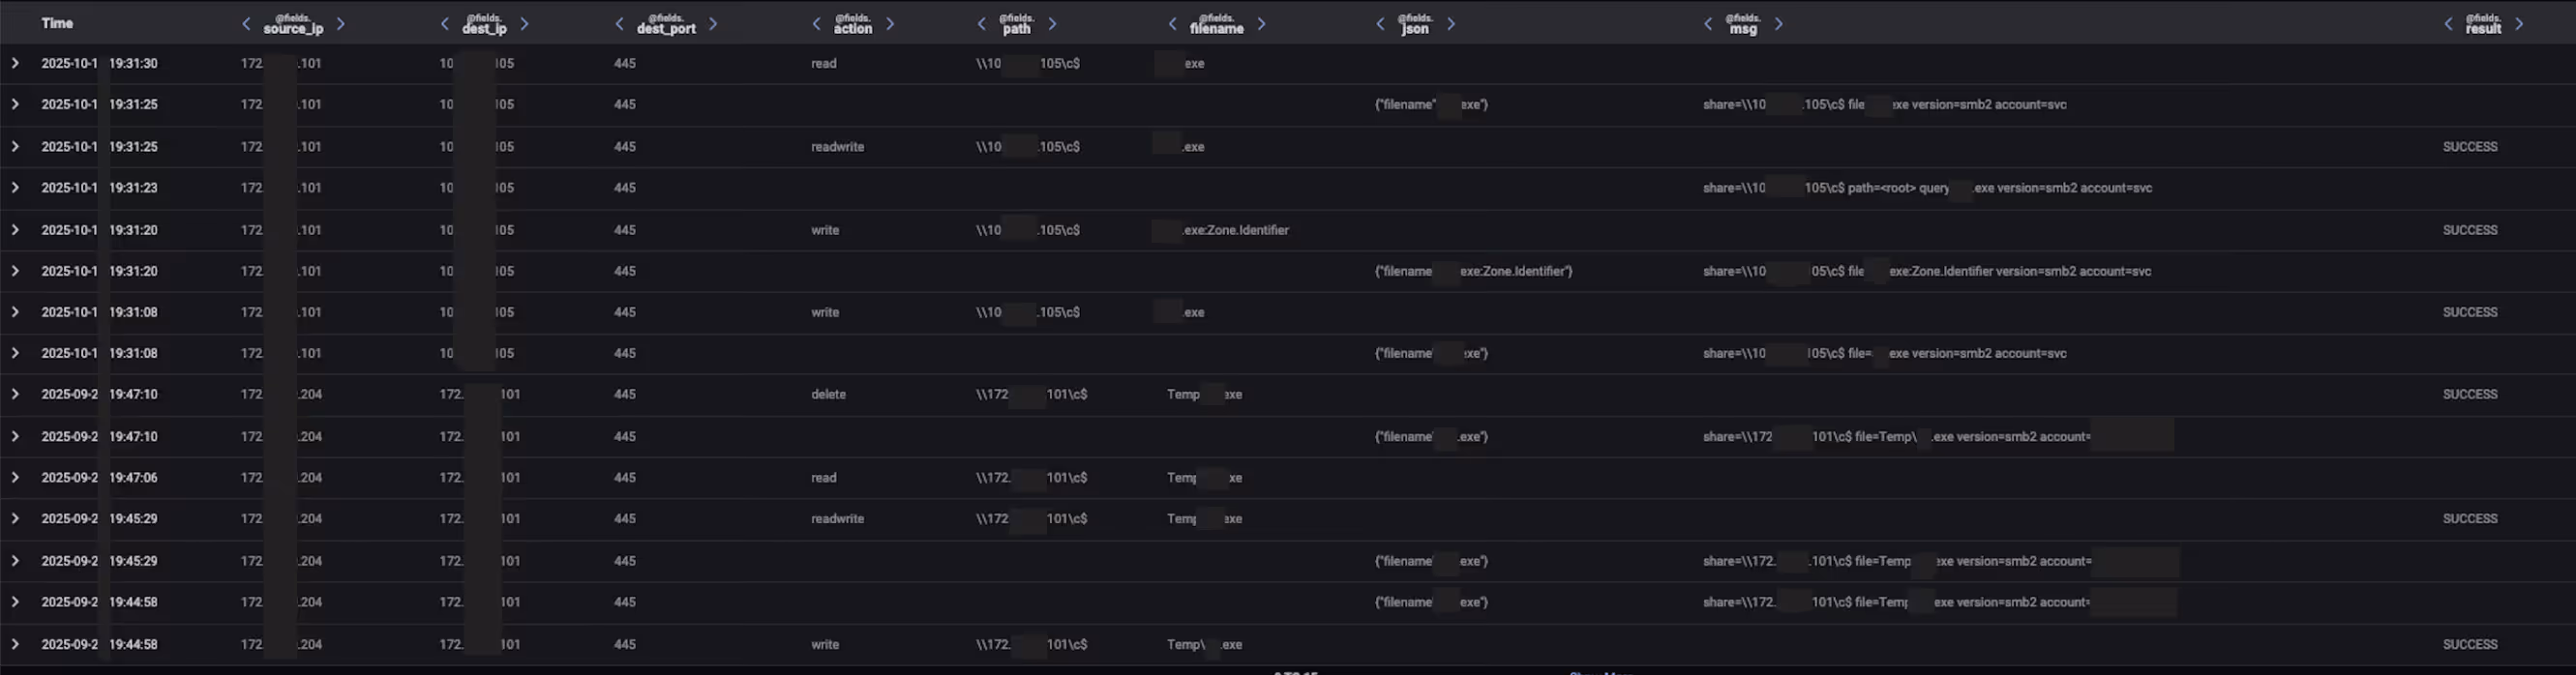The width and height of the screenshot is (2576, 675).
Task: Click the path column header label
Action: coord(1017,24)
